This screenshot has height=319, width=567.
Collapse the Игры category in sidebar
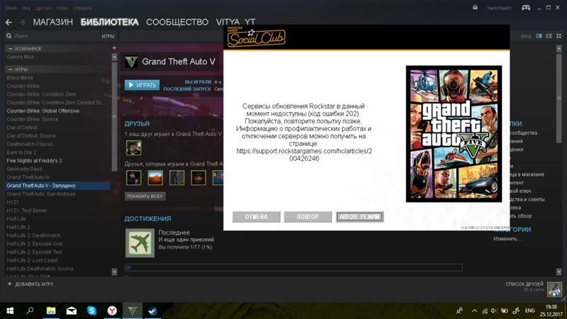(10, 69)
